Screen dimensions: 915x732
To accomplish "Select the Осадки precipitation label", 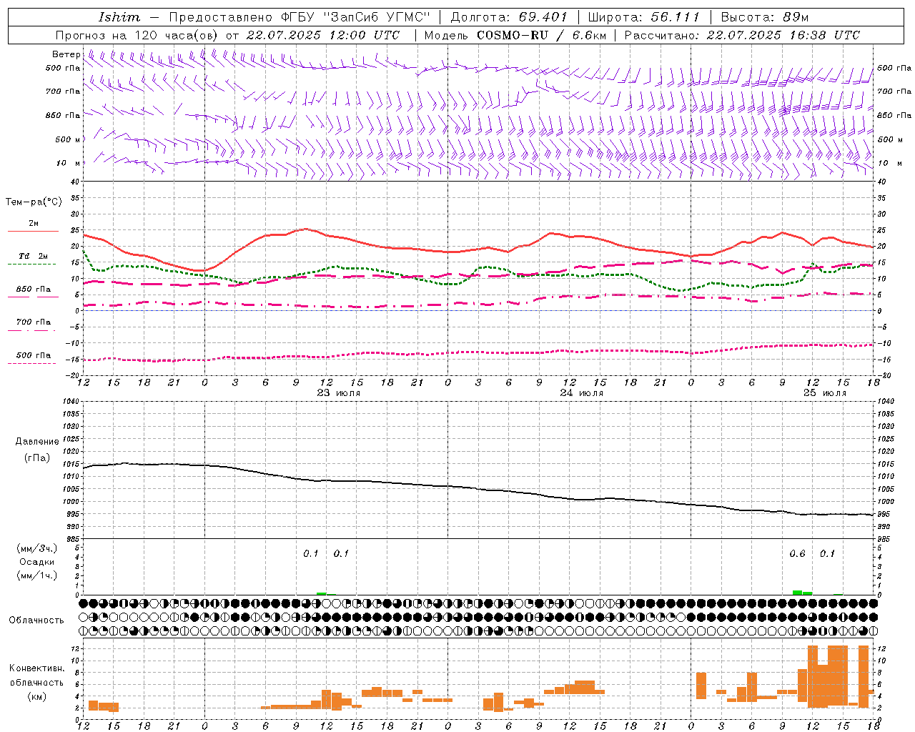I will pos(36,562).
